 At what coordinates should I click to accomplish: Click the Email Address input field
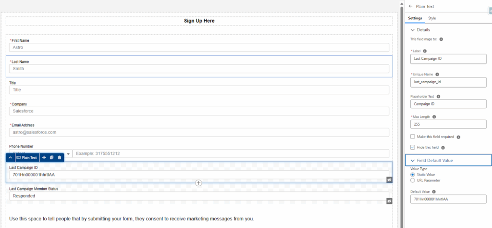click(199, 132)
